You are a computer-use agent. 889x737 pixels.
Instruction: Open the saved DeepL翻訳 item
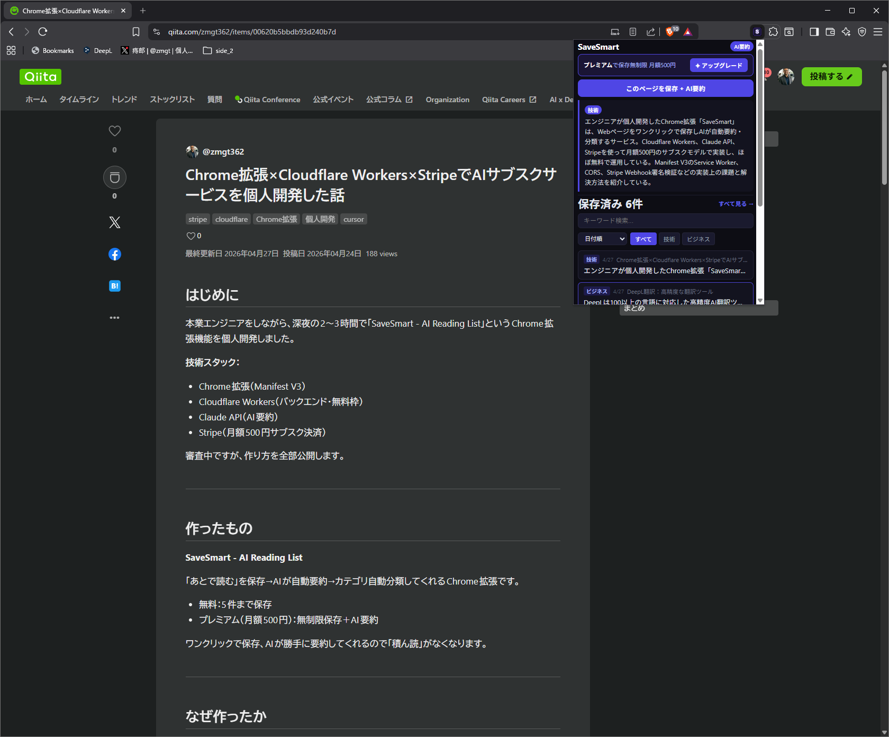tap(665, 294)
